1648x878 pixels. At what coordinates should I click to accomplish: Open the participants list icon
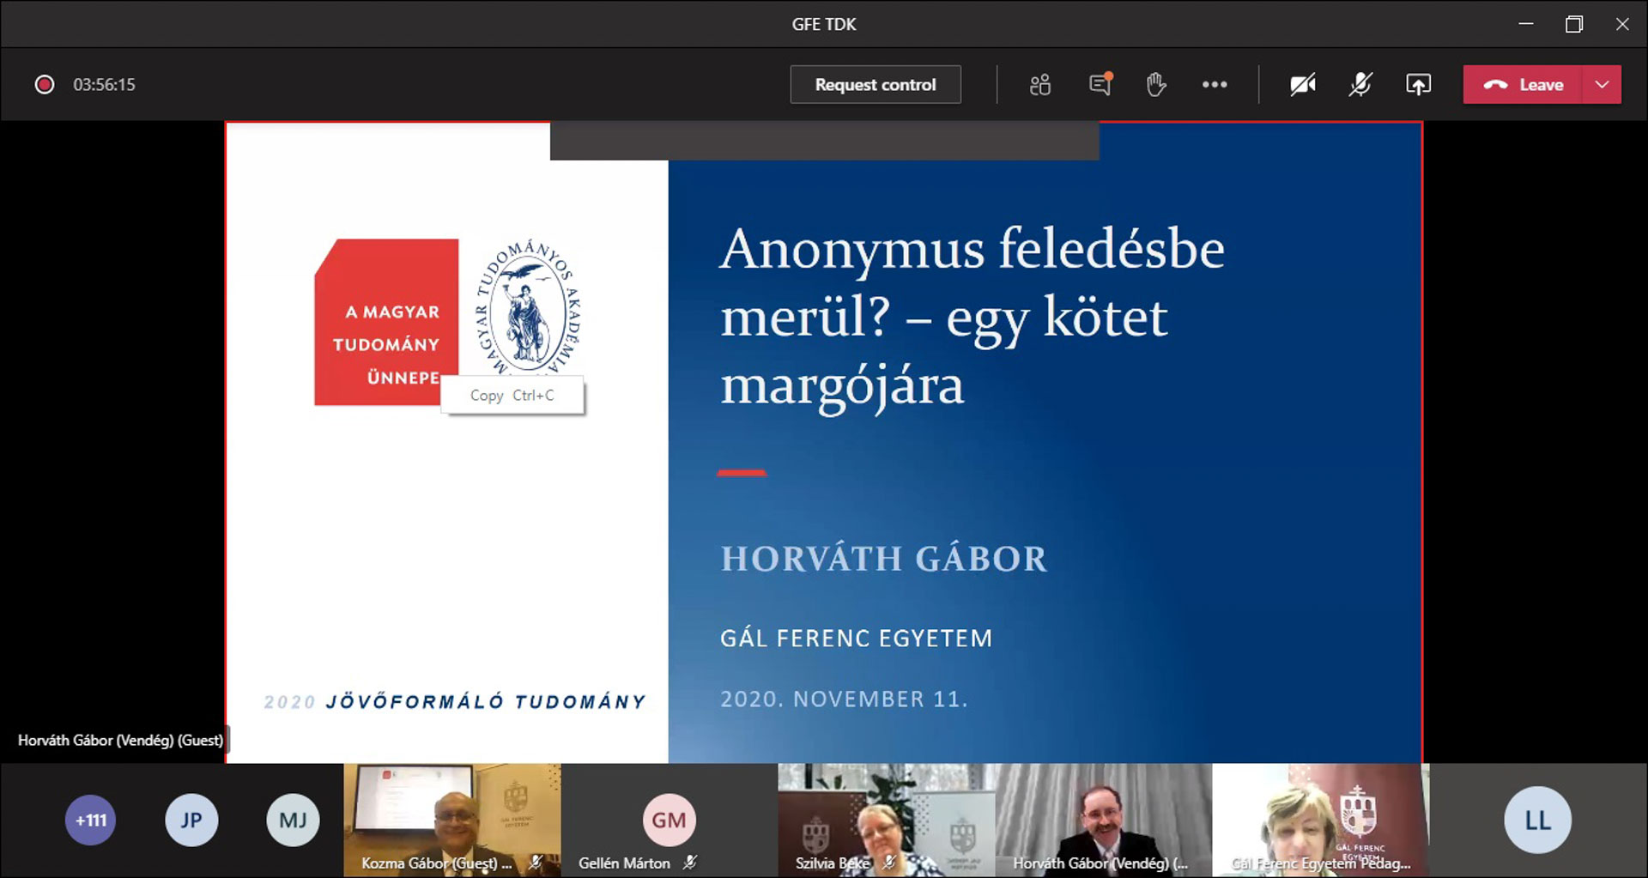tap(1040, 85)
